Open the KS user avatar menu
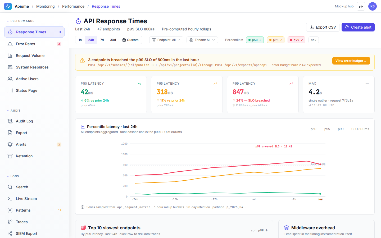Image resolution: width=381 pixels, height=238 pixels. [x=373, y=6]
